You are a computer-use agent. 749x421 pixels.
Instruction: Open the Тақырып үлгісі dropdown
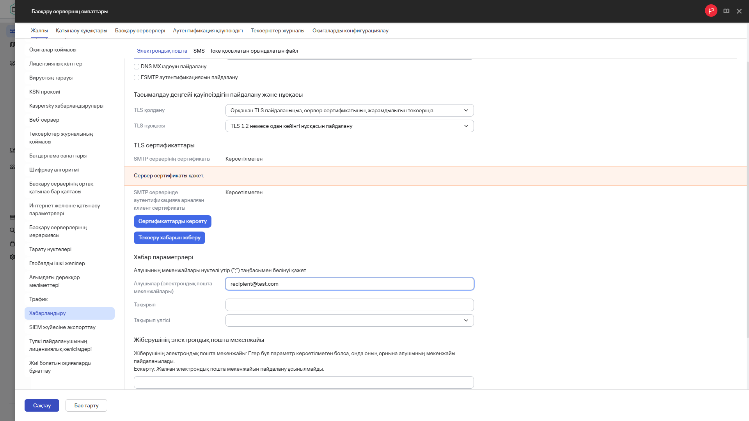pyautogui.click(x=349, y=320)
